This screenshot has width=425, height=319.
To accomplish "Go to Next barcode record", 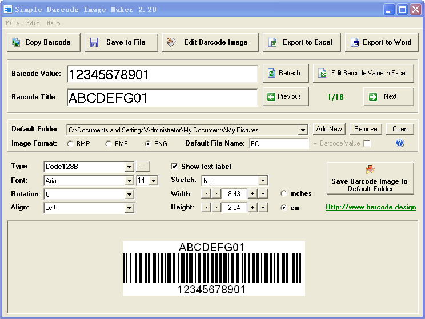I will [x=388, y=96].
